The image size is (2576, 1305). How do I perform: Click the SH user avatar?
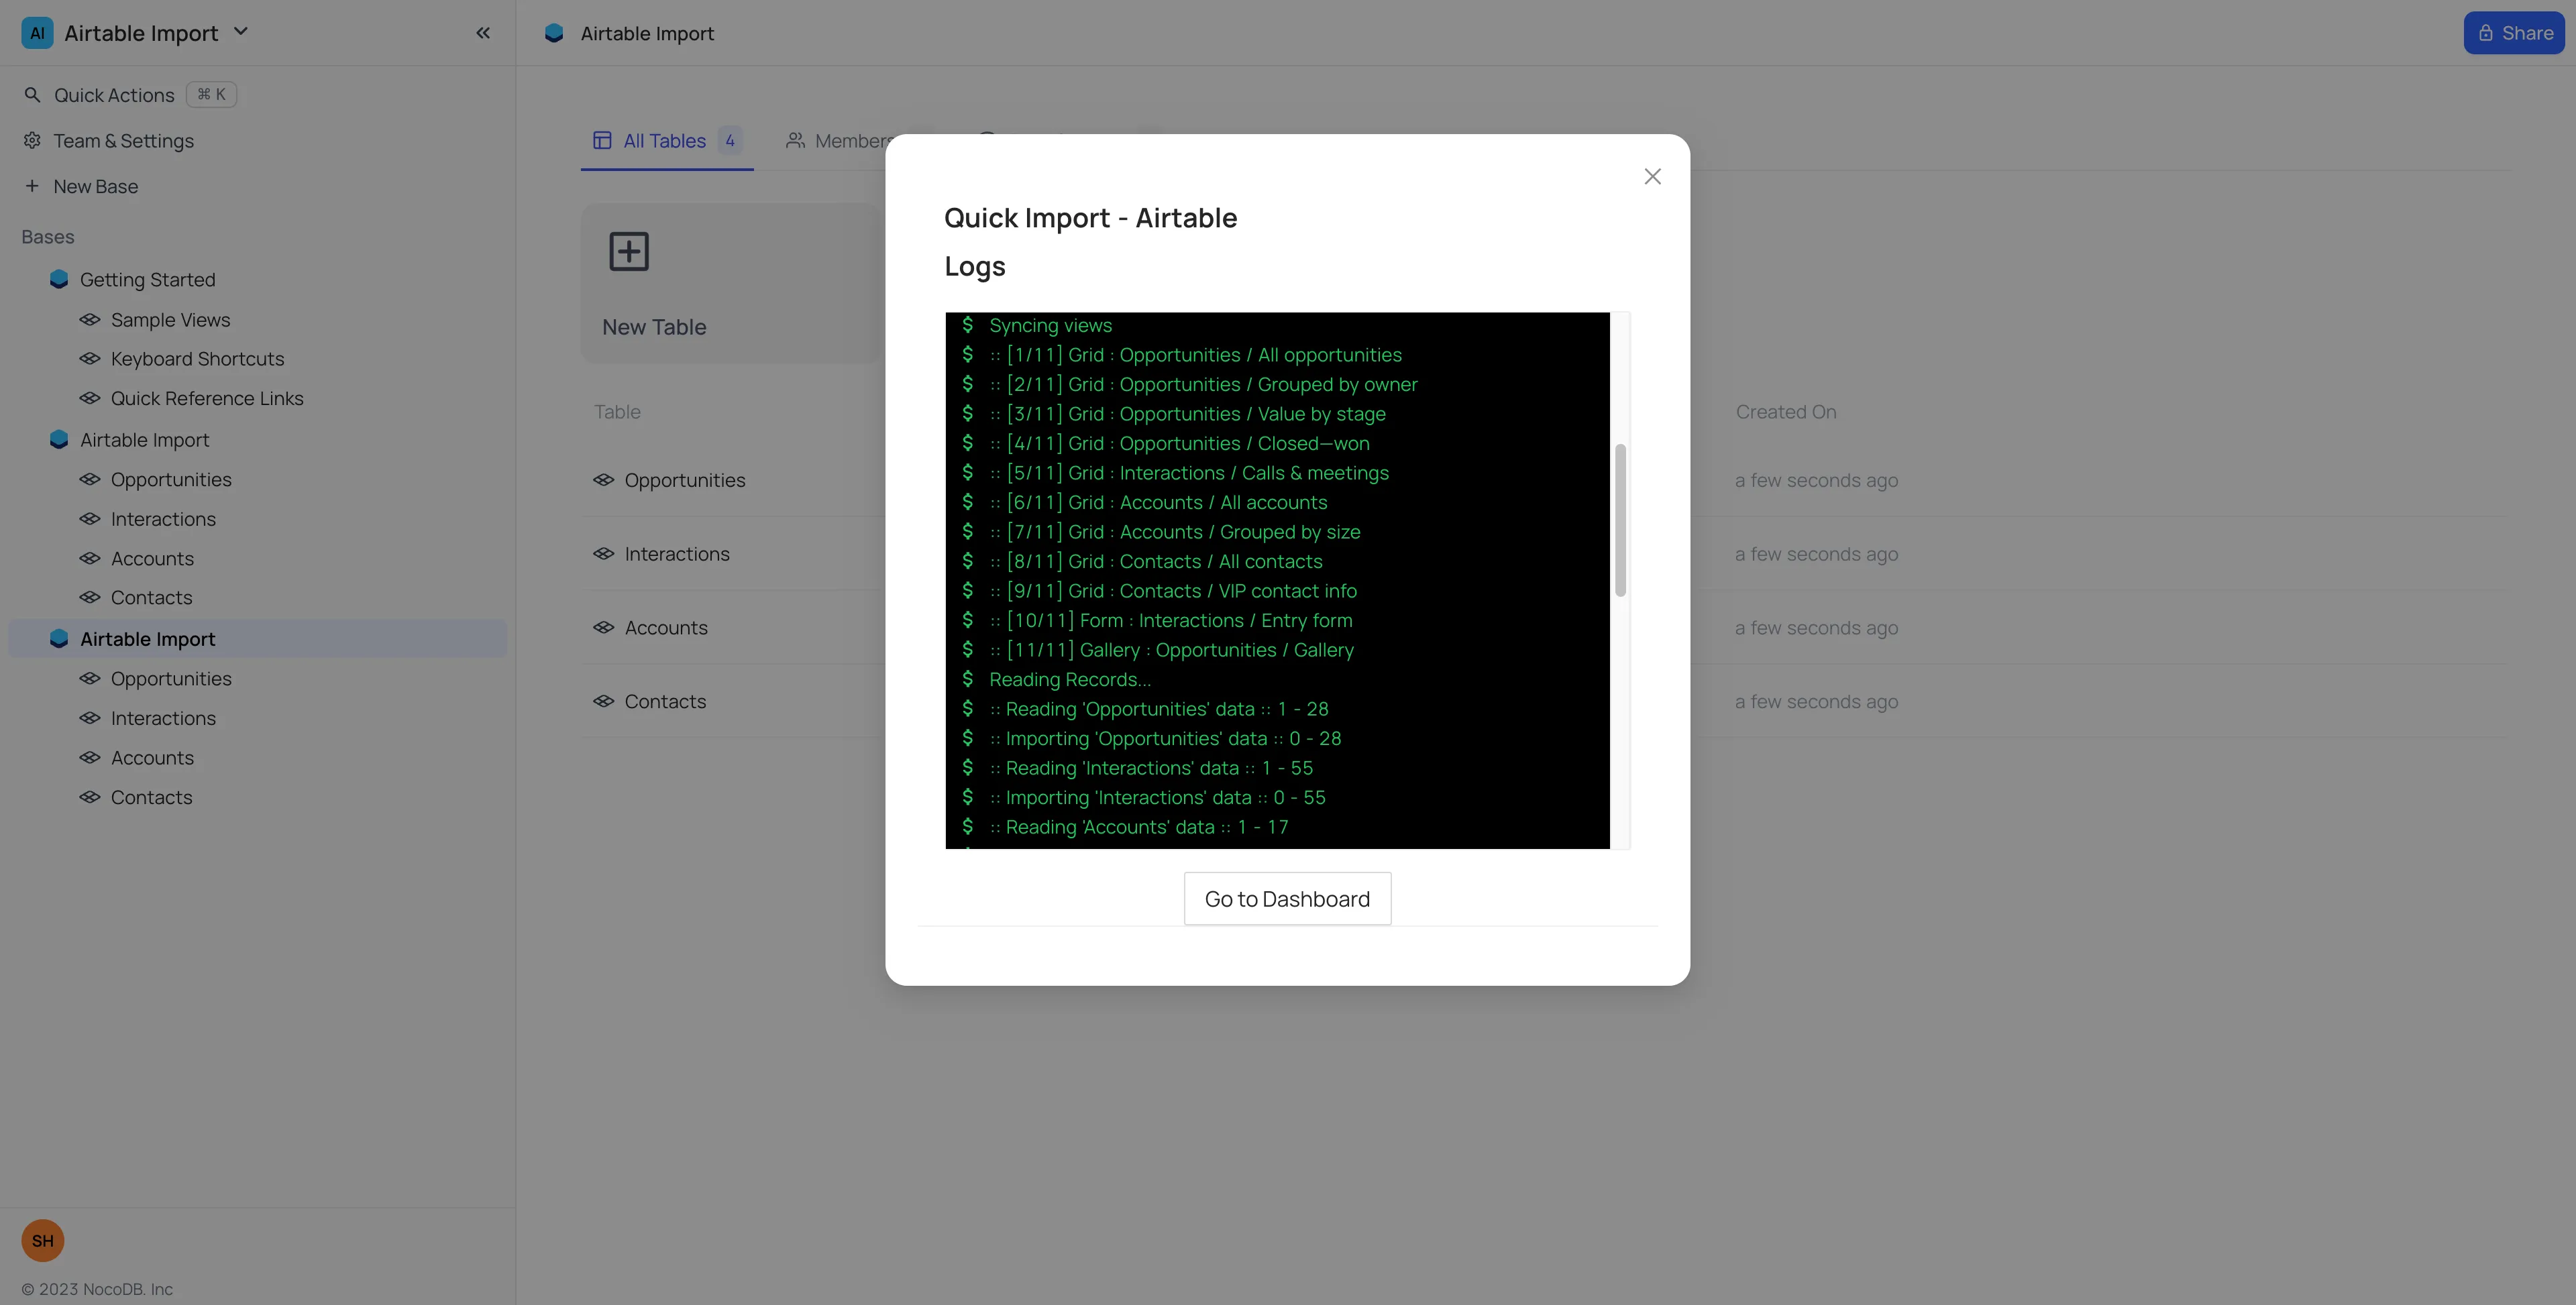(43, 1240)
